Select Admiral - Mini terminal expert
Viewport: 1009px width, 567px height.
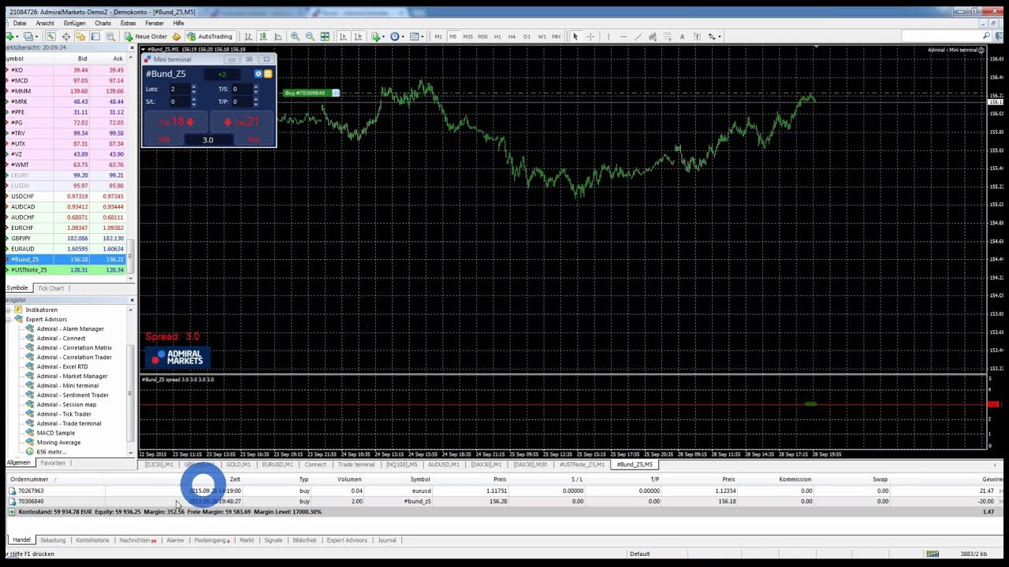68,386
